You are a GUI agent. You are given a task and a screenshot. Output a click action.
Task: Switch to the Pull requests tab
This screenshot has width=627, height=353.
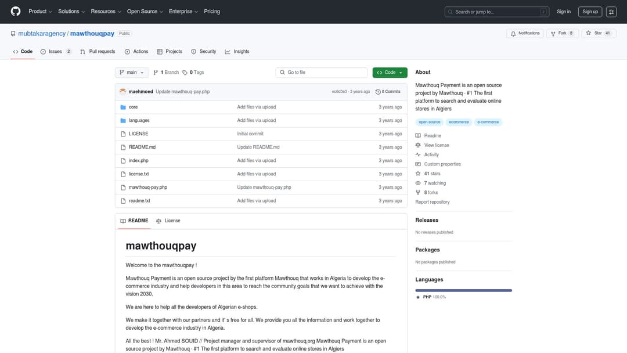pyautogui.click(x=98, y=52)
